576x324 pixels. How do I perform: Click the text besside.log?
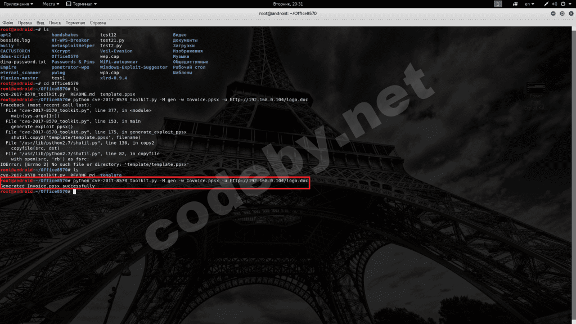pyautogui.click(x=15, y=40)
